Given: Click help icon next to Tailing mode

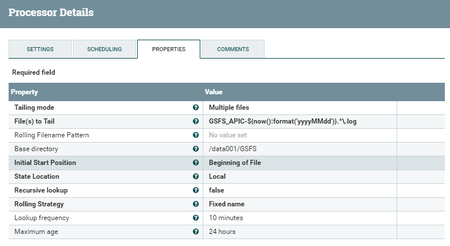Looking at the screenshot, I should point(196,107).
